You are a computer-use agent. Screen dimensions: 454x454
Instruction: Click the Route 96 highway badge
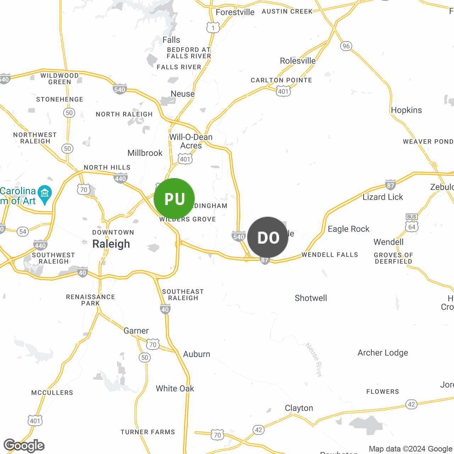(x=346, y=46)
